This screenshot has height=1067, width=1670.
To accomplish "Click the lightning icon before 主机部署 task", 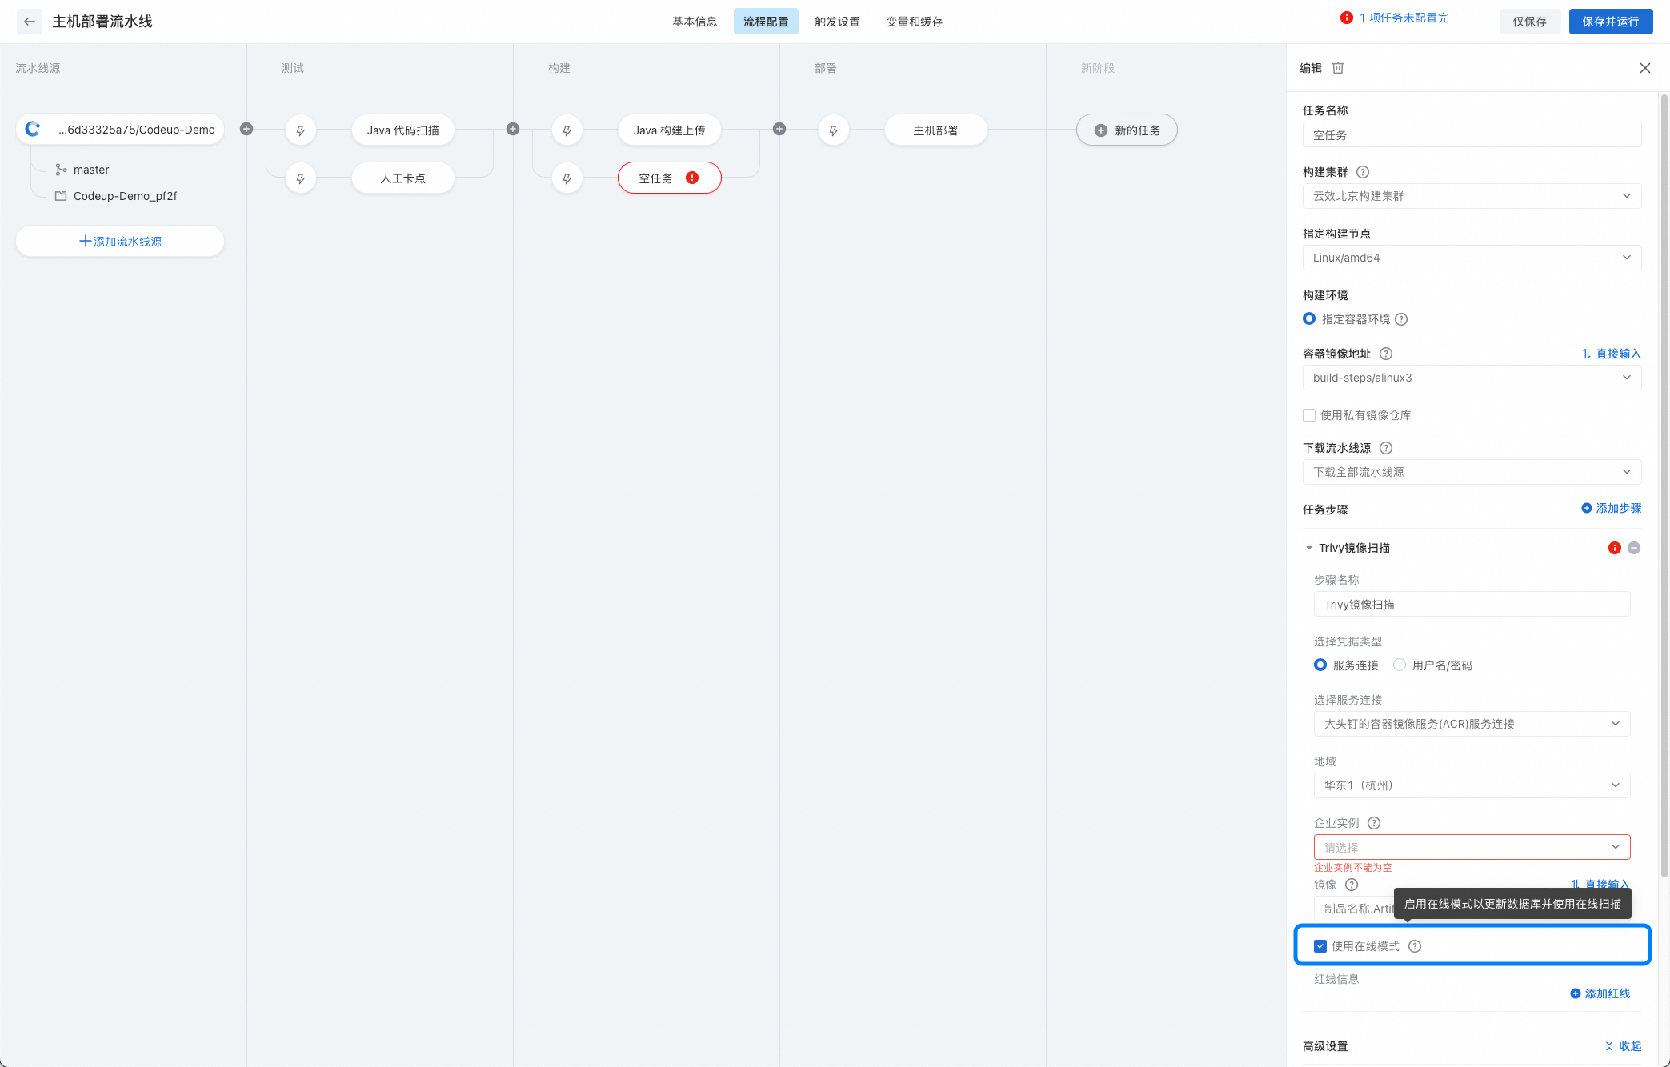I will (834, 130).
